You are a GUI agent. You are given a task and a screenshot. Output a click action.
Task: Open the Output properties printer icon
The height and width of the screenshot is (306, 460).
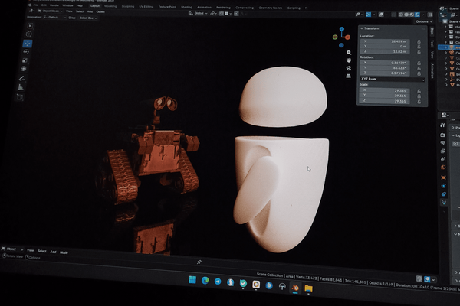(443, 143)
